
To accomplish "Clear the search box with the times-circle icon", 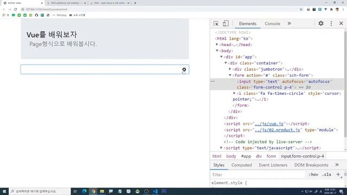I will click(x=184, y=69).
